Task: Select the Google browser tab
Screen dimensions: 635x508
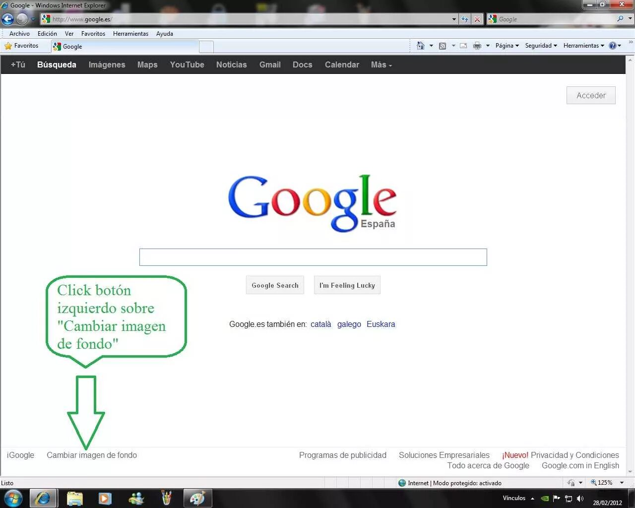Action: pos(125,47)
